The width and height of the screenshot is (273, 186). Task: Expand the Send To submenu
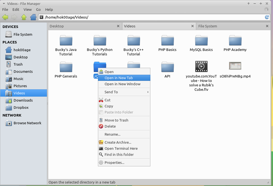[x=111, y=92]
